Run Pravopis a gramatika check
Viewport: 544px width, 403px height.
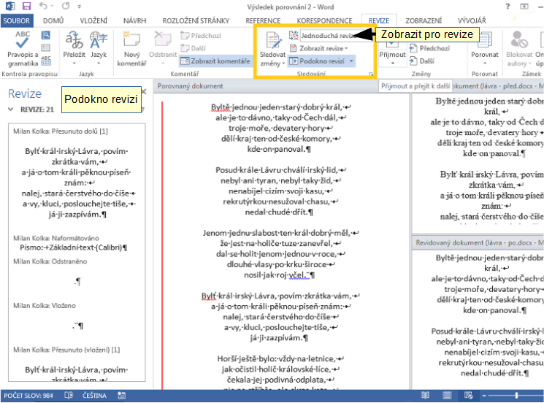click(23, 49)
